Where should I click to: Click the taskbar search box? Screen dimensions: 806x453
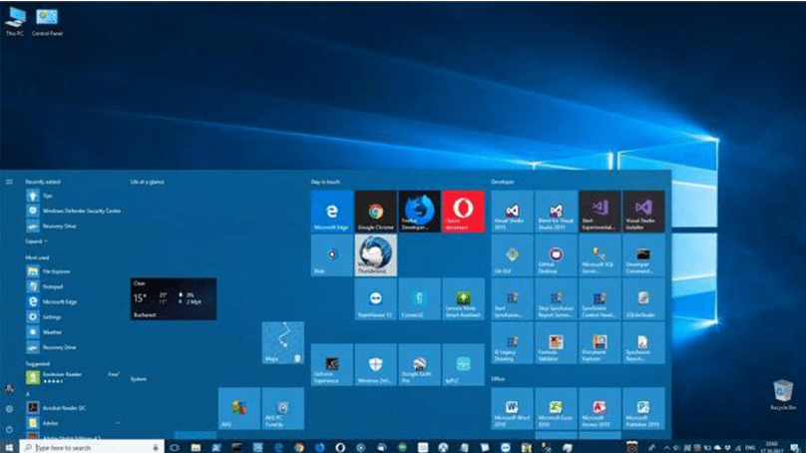pyautogui.click(x=90, y=447)
